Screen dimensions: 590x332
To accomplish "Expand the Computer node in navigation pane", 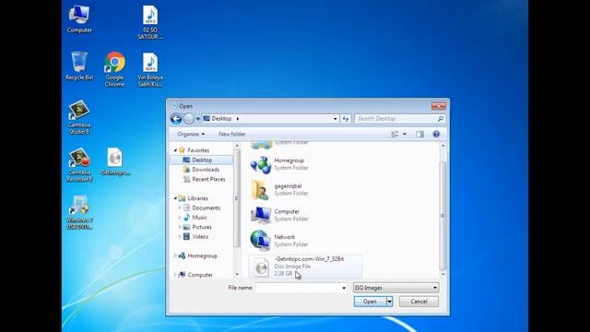I will 175,275.
